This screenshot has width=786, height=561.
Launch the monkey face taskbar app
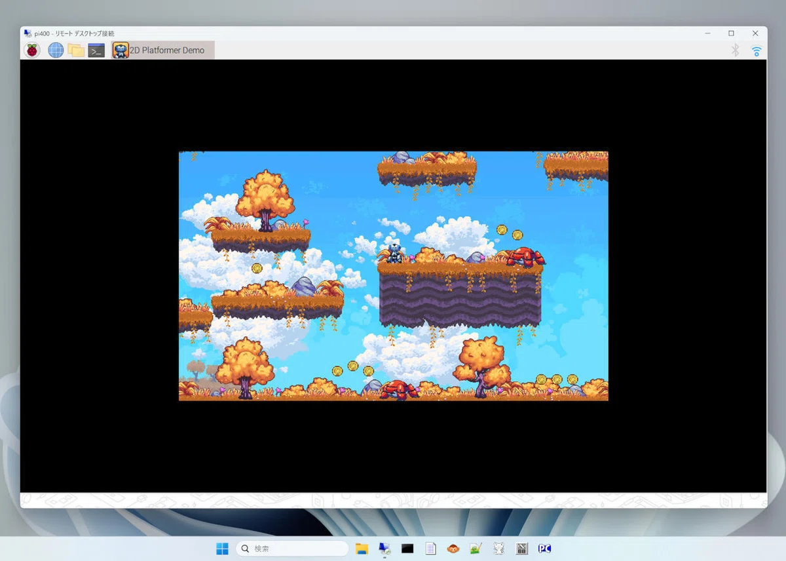click(x=453, y=548)
